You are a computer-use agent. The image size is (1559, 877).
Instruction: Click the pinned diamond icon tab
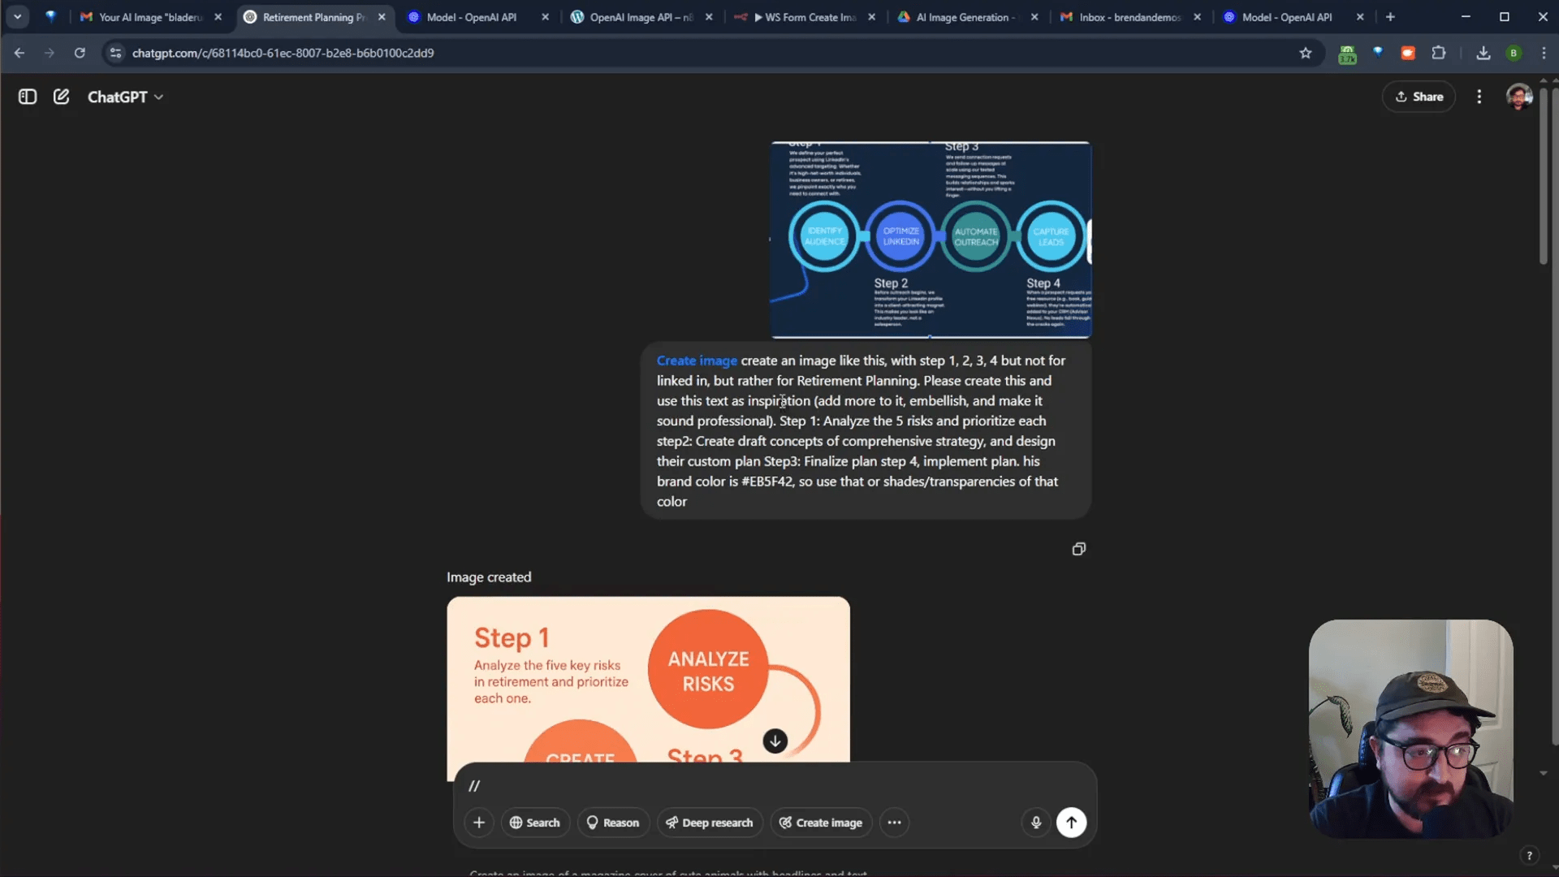(50, 17)
